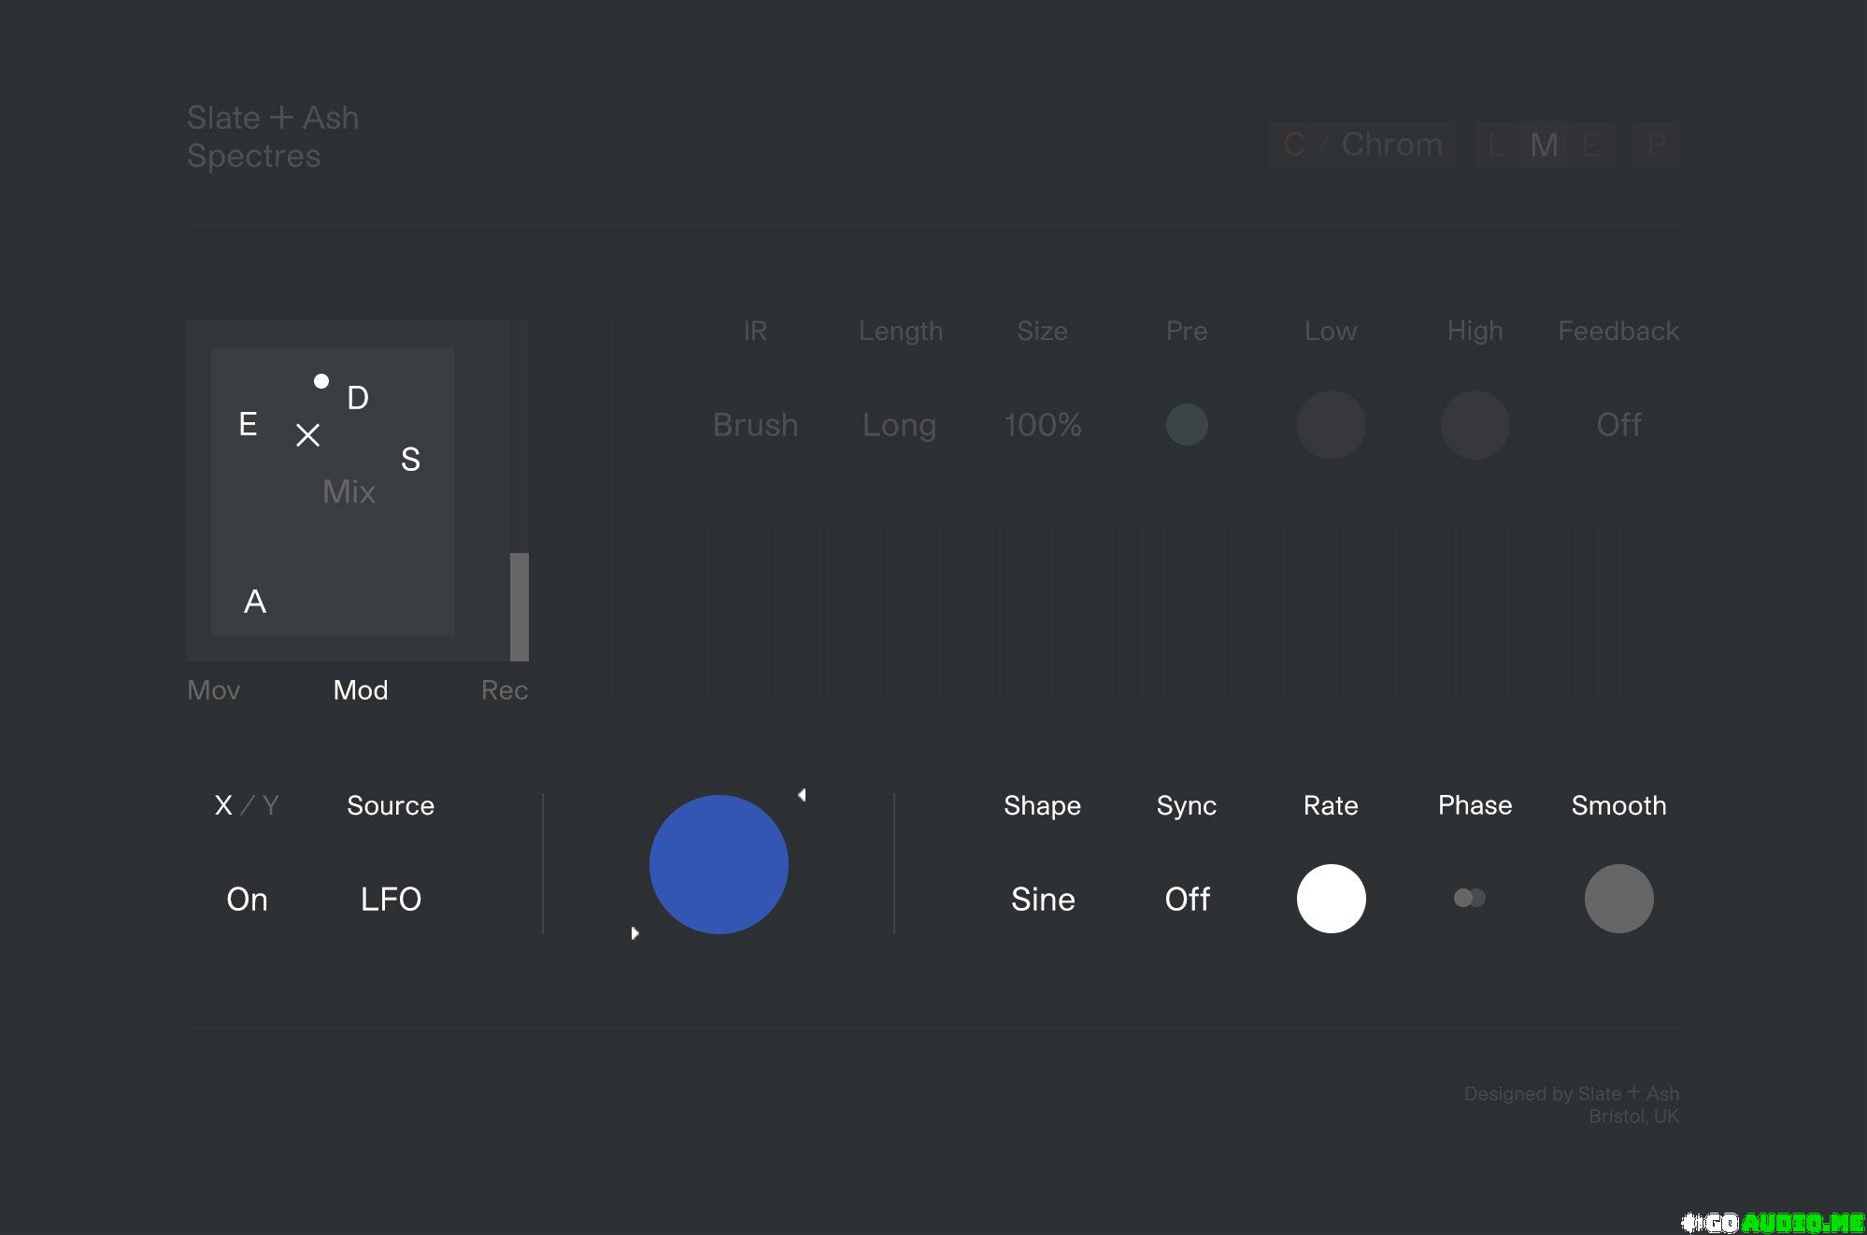1867x1235 pixels.
Task: Click the Phase control dots
Action: pos(1469,898)
